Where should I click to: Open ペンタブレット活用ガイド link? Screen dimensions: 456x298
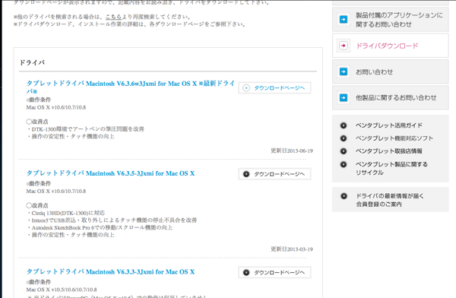(389, 125)
